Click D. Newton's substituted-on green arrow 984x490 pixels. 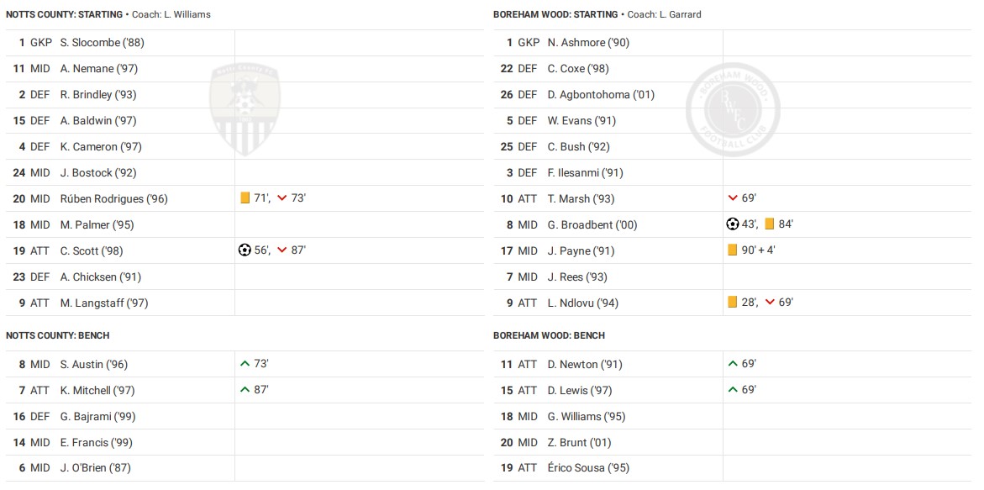coord(733,364)
